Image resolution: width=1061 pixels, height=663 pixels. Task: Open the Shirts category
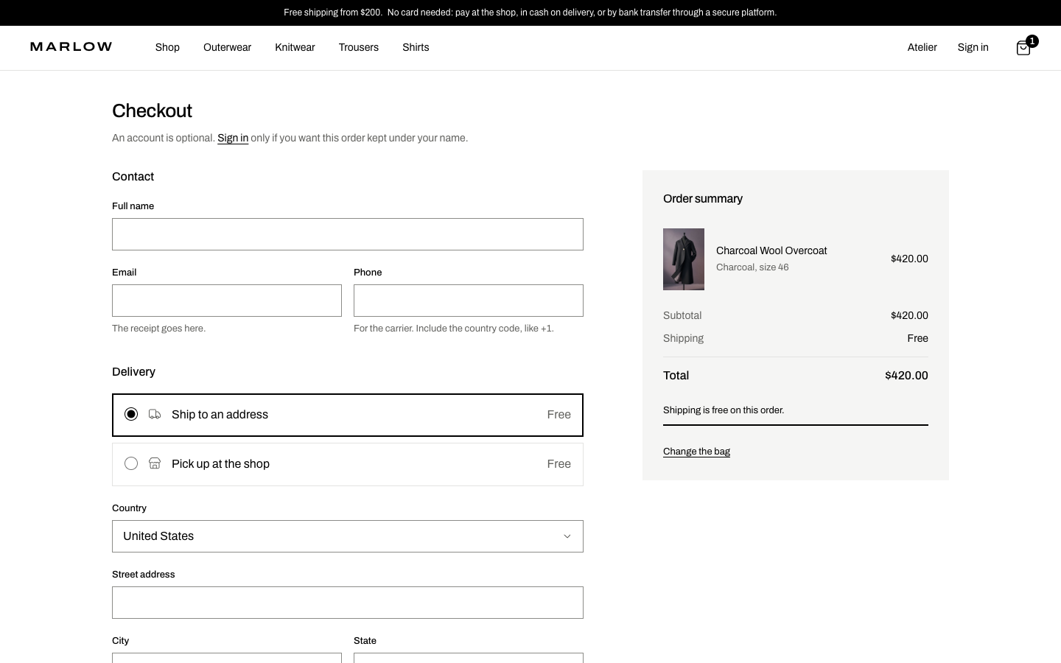pyautogui.click(x=416, y=47)
